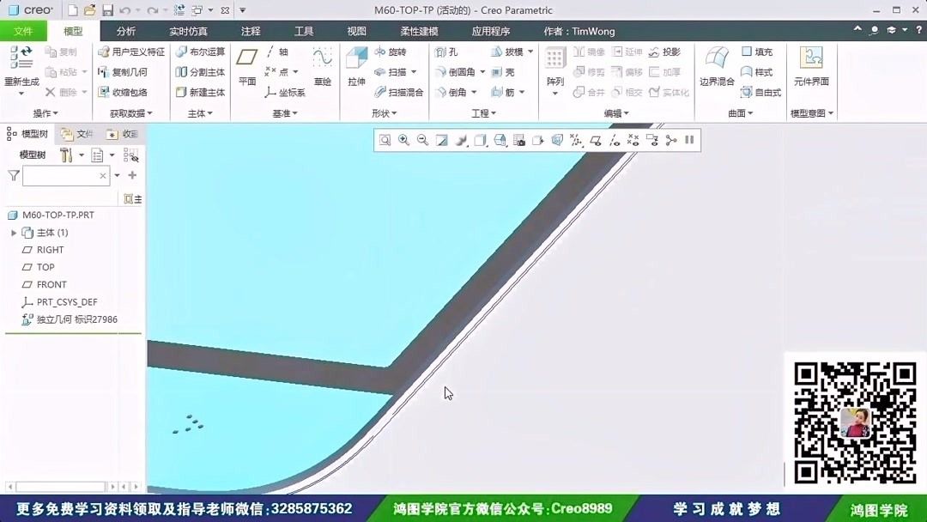Click inside the model tree filter search box

[60, 174]
